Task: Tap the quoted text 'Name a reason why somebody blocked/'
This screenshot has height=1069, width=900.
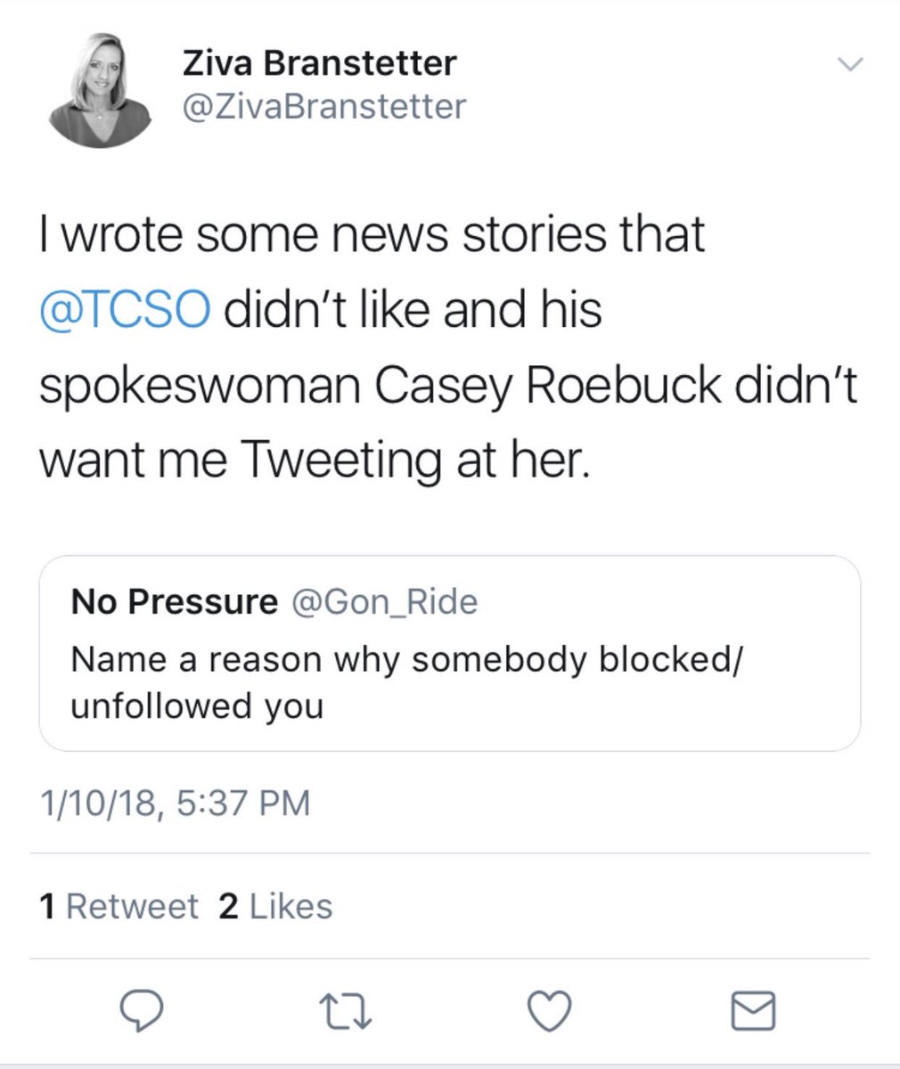Action: pos(407,660)
